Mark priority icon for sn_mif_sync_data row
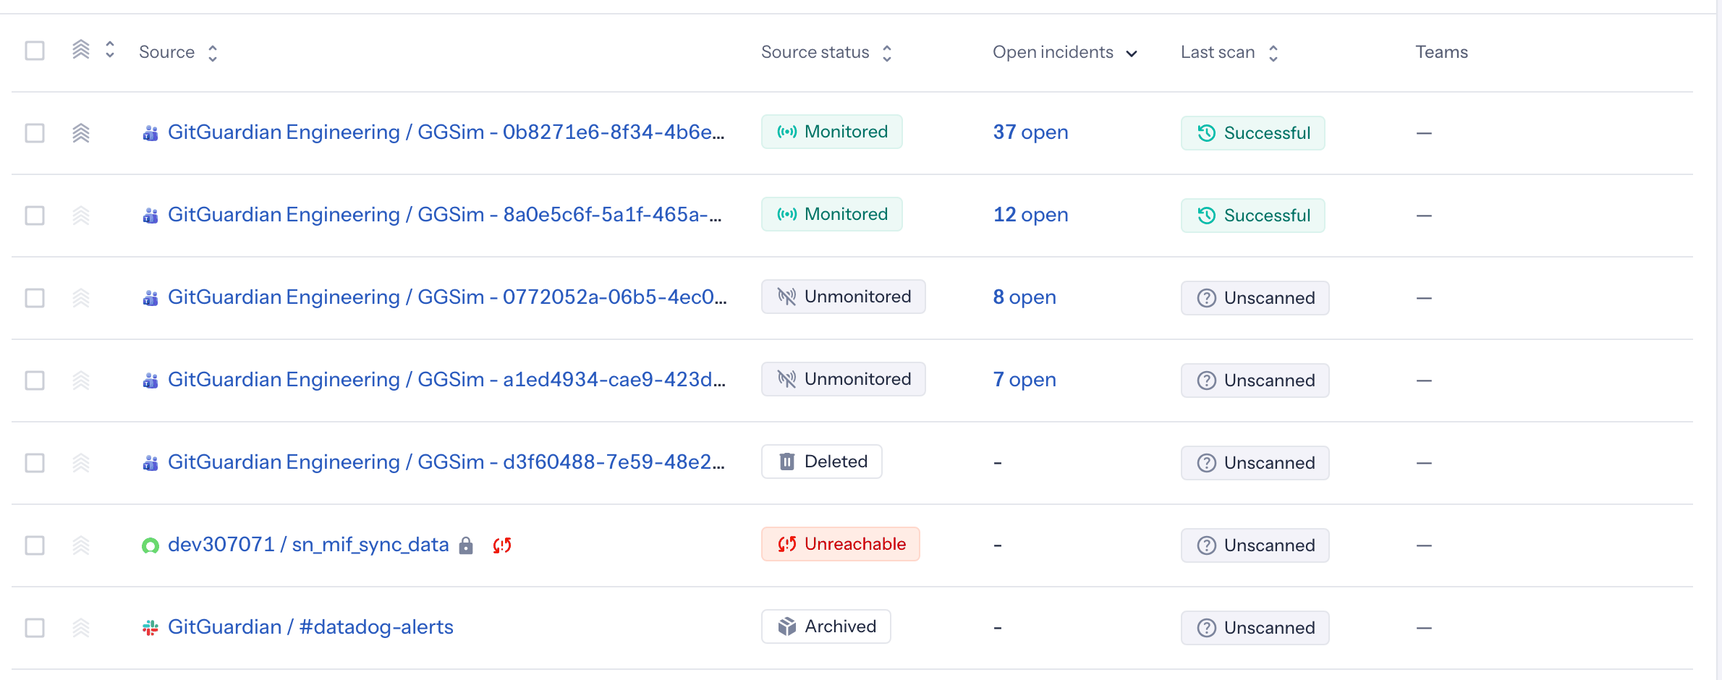This screenshot has width=1722, height=680. pyautogui.click(x=81, y=545)
